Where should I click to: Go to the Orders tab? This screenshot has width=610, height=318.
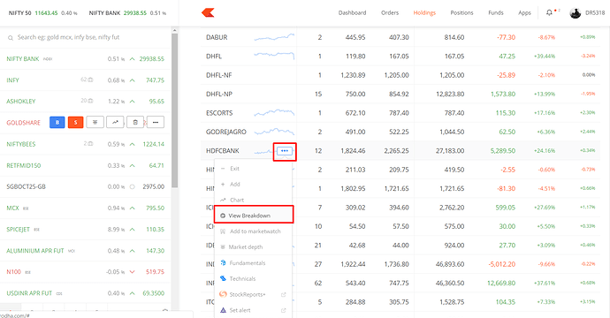coord(390,13)
